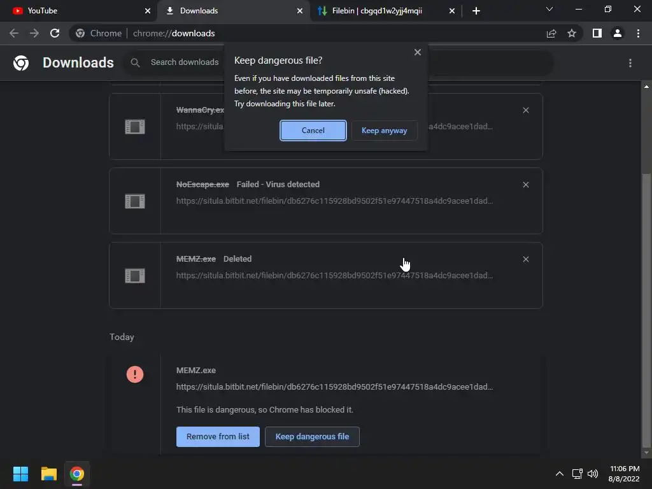Click the Deleted status text
This screenshot has height=489, width=652.
(x=237, y=259)
